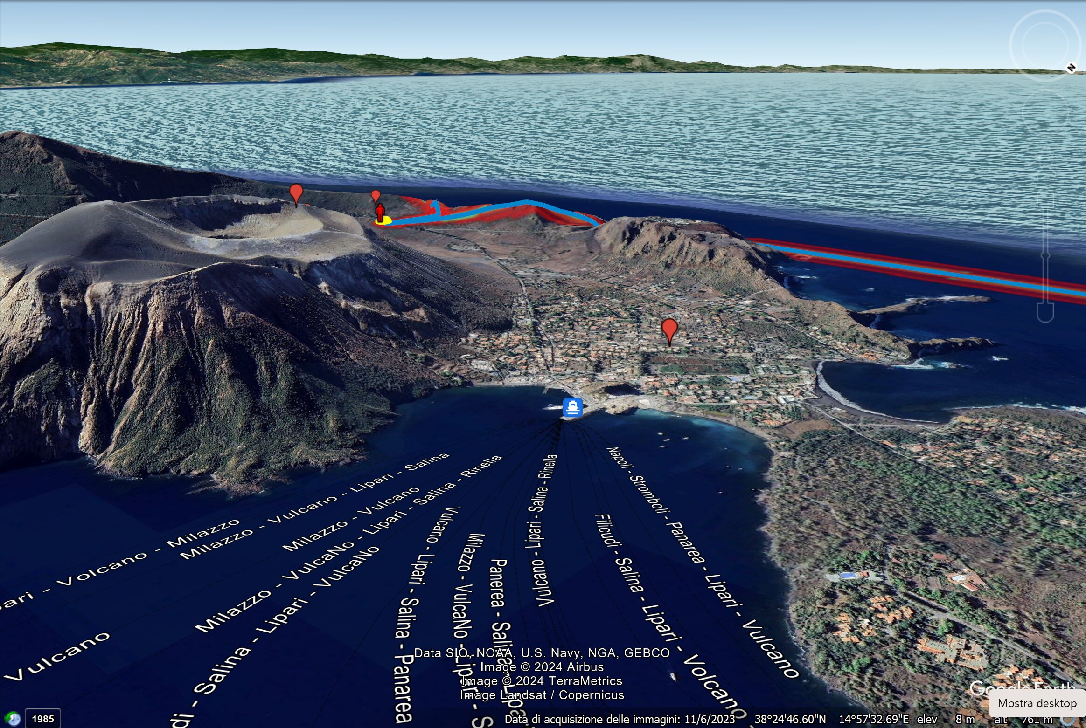The width and height of the screenshot is (1086, 728).
Task: Click the move joystick circle below the compass
Action: point(1045,112)
